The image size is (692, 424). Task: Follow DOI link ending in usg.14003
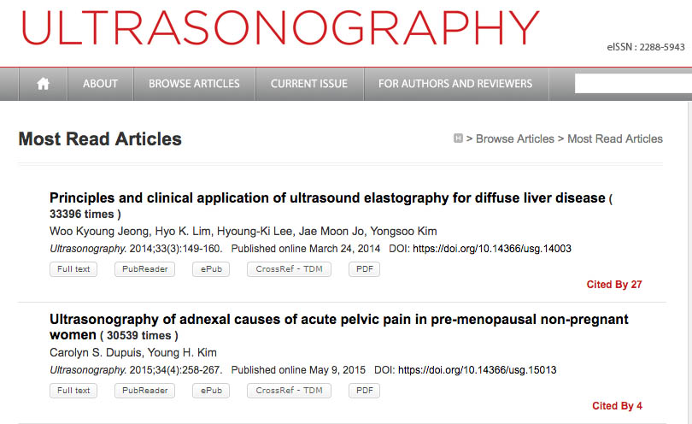[x=492, y=249]
